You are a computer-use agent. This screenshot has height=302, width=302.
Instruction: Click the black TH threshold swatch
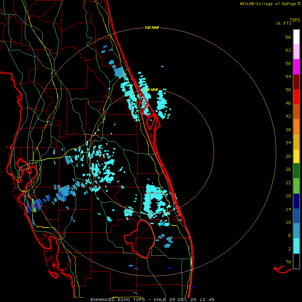pos(296,261)
